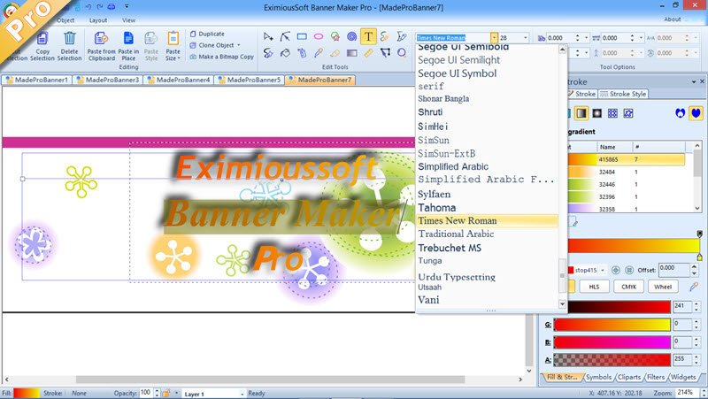Open the Layout ribbon tab
This screenshot has width=708, height=399.
point(98,20)
